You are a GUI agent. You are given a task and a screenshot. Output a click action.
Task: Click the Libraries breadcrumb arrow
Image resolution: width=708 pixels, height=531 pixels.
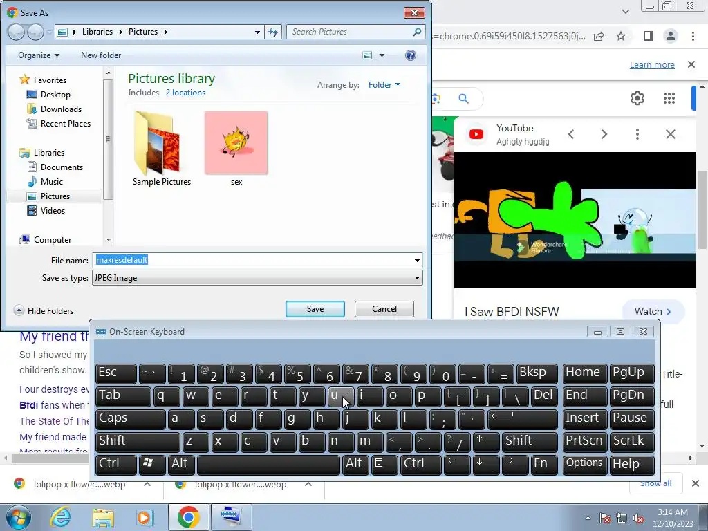(120, 32)
